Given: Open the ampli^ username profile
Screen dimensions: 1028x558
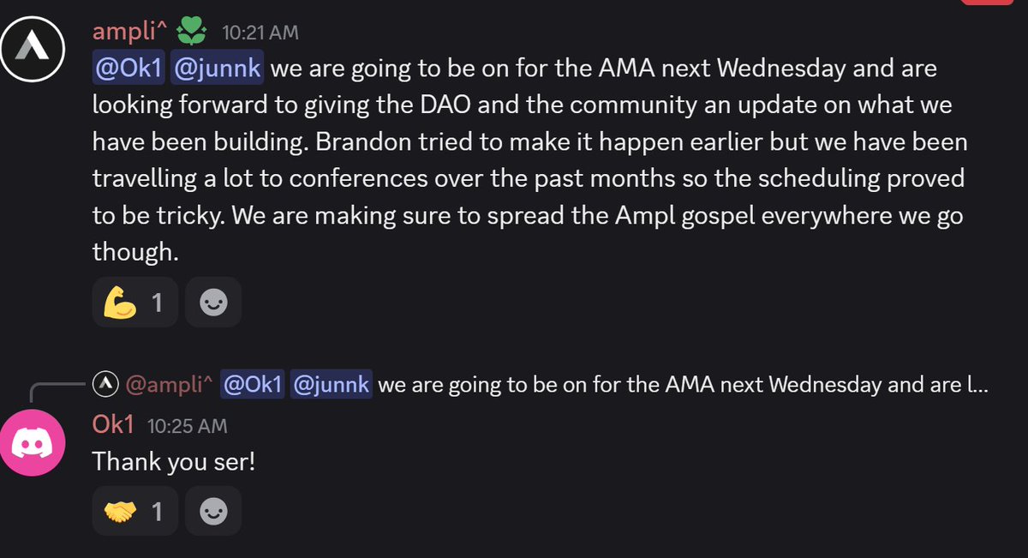Looking at the screenshot, I should pos(130,33).
